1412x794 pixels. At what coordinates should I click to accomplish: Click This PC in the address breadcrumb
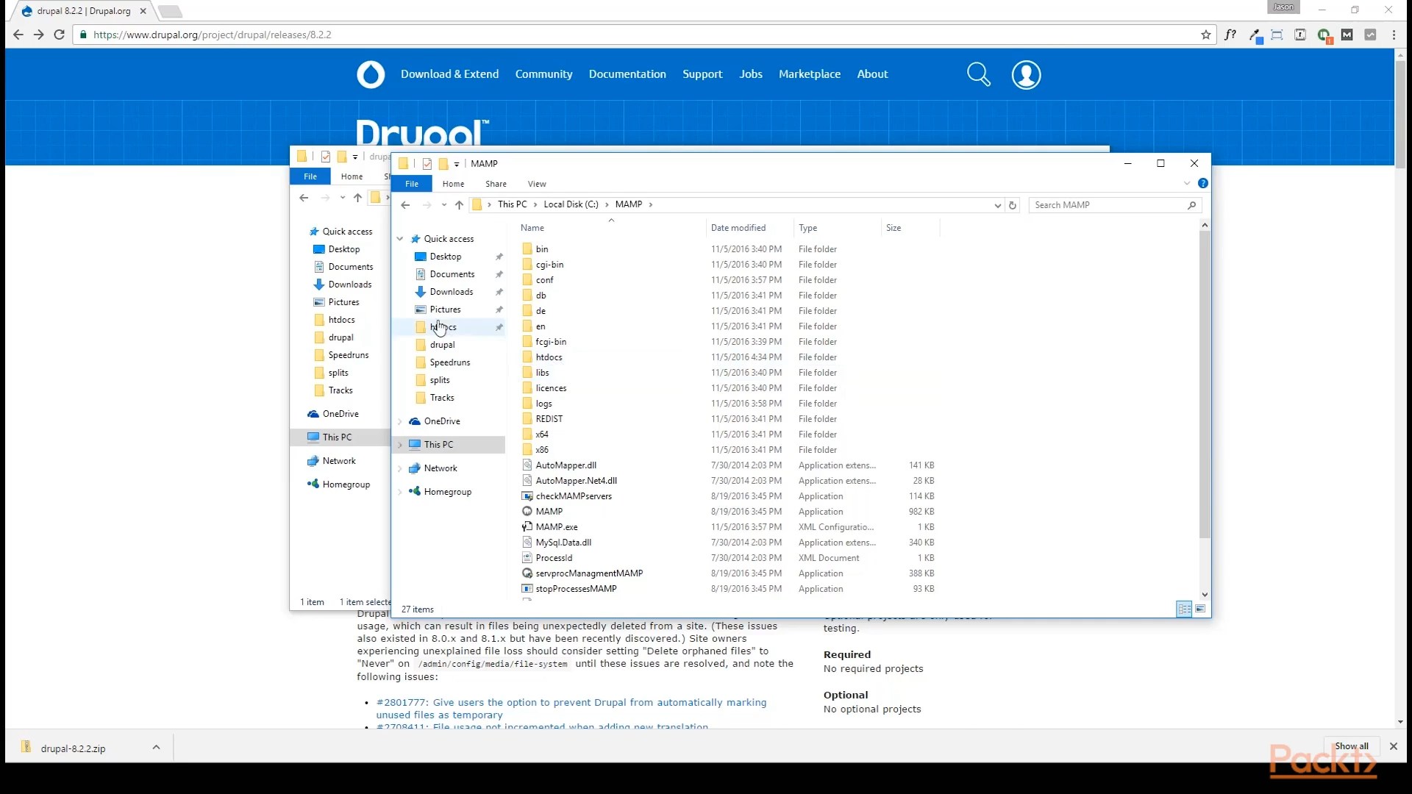pyautogui.click(x=512, y=204)
